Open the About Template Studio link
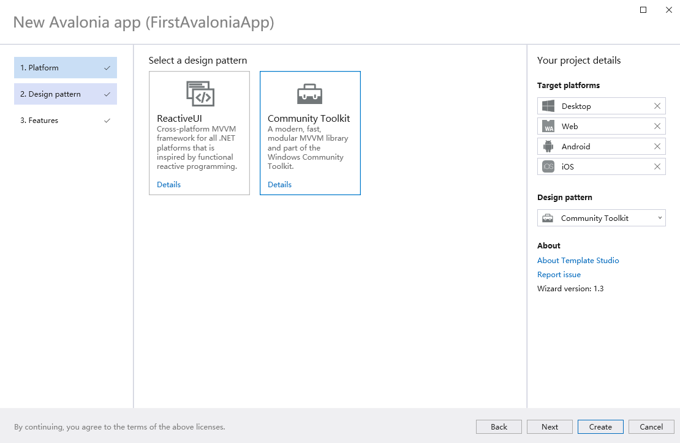 coord(578,260)
